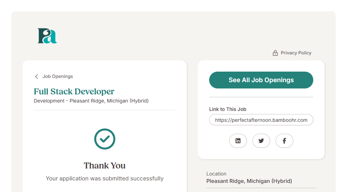
Task: Click the Full Stack Developer job title
Action: (x=74, y=92)
